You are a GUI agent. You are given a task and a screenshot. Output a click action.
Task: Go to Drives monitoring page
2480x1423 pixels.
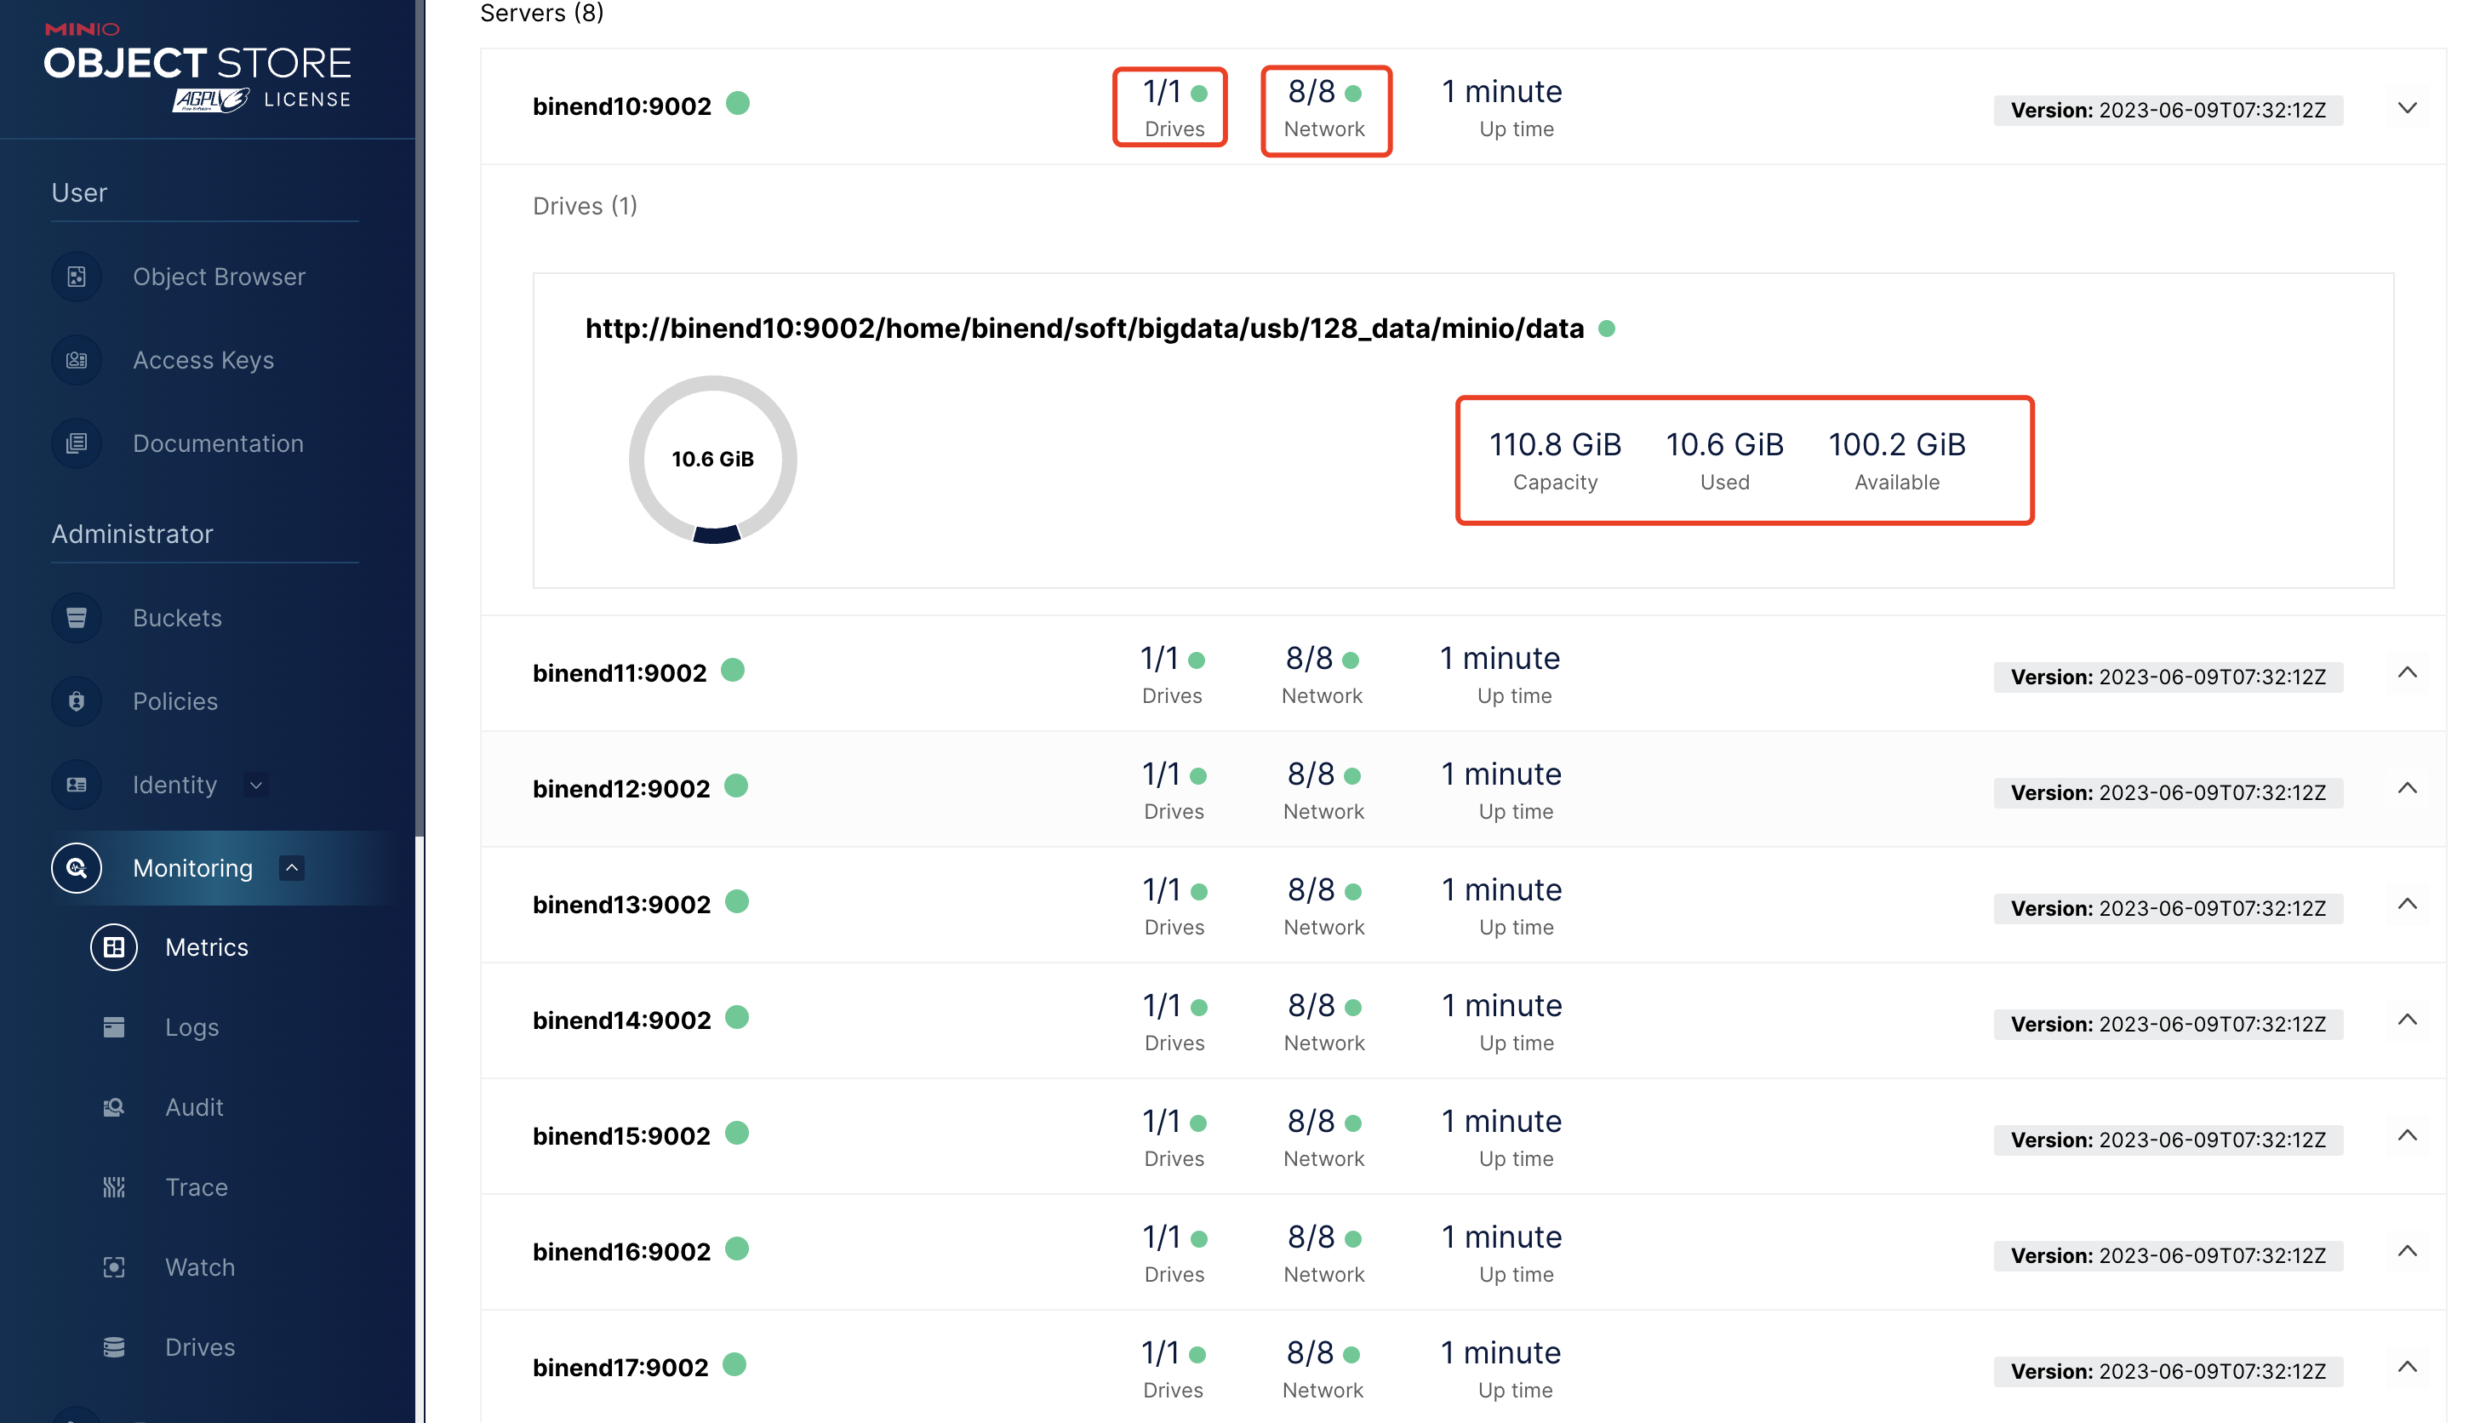[199, 1346]
